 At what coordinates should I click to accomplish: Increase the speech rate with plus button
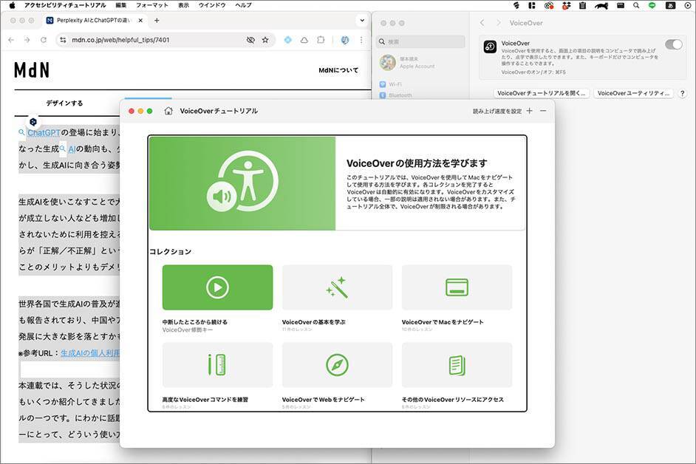pyautogui.click(x=529, y=111)
